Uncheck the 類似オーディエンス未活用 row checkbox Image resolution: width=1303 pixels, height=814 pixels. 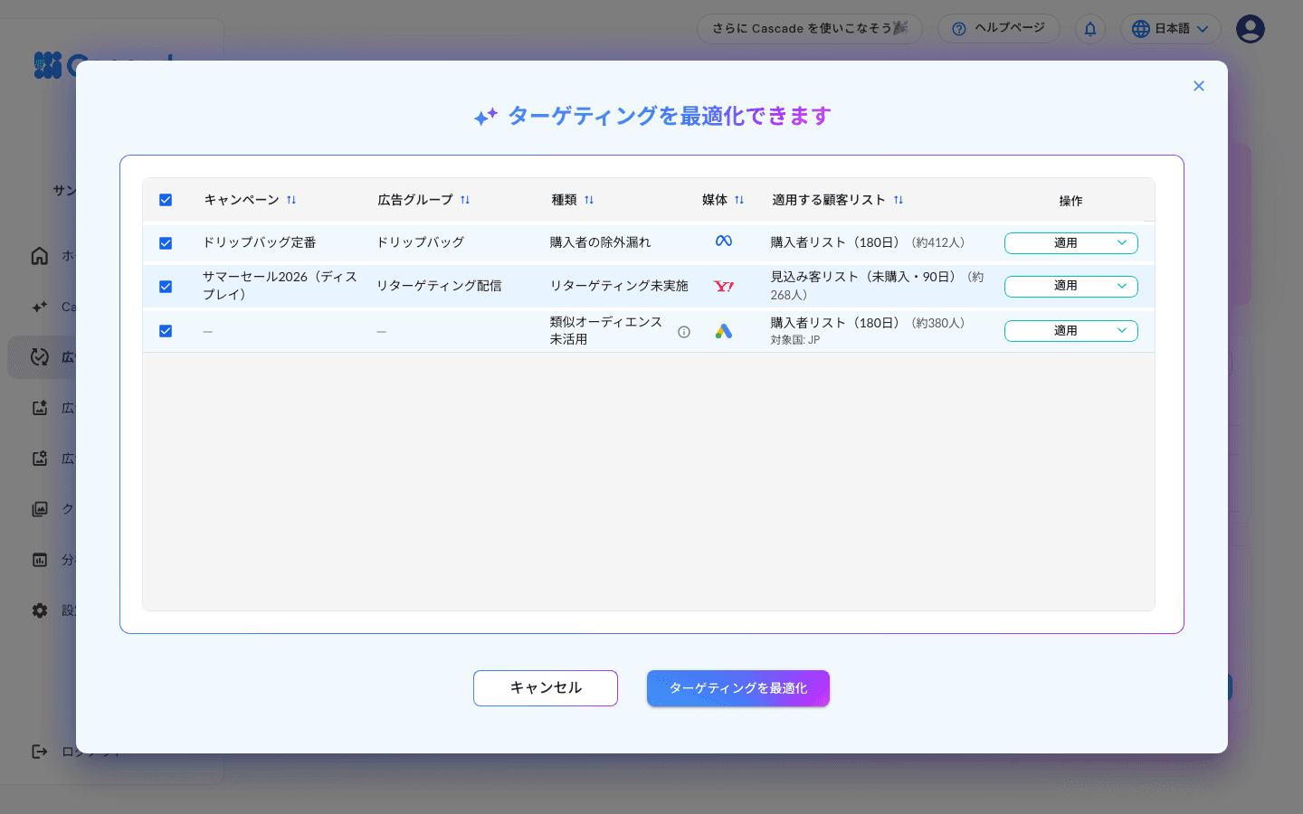coord(166,331)
